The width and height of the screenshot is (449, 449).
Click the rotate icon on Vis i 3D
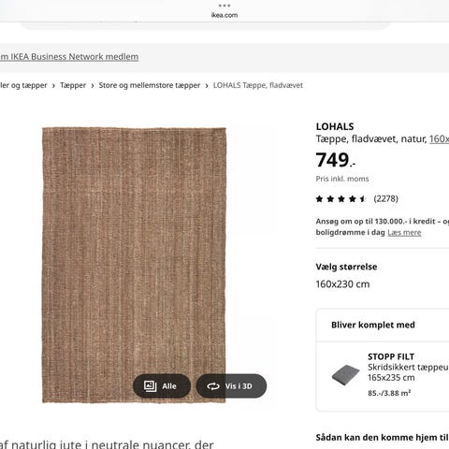tap(213, 386)
